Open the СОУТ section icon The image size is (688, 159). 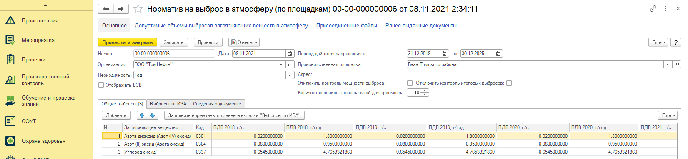coord(10,121)
